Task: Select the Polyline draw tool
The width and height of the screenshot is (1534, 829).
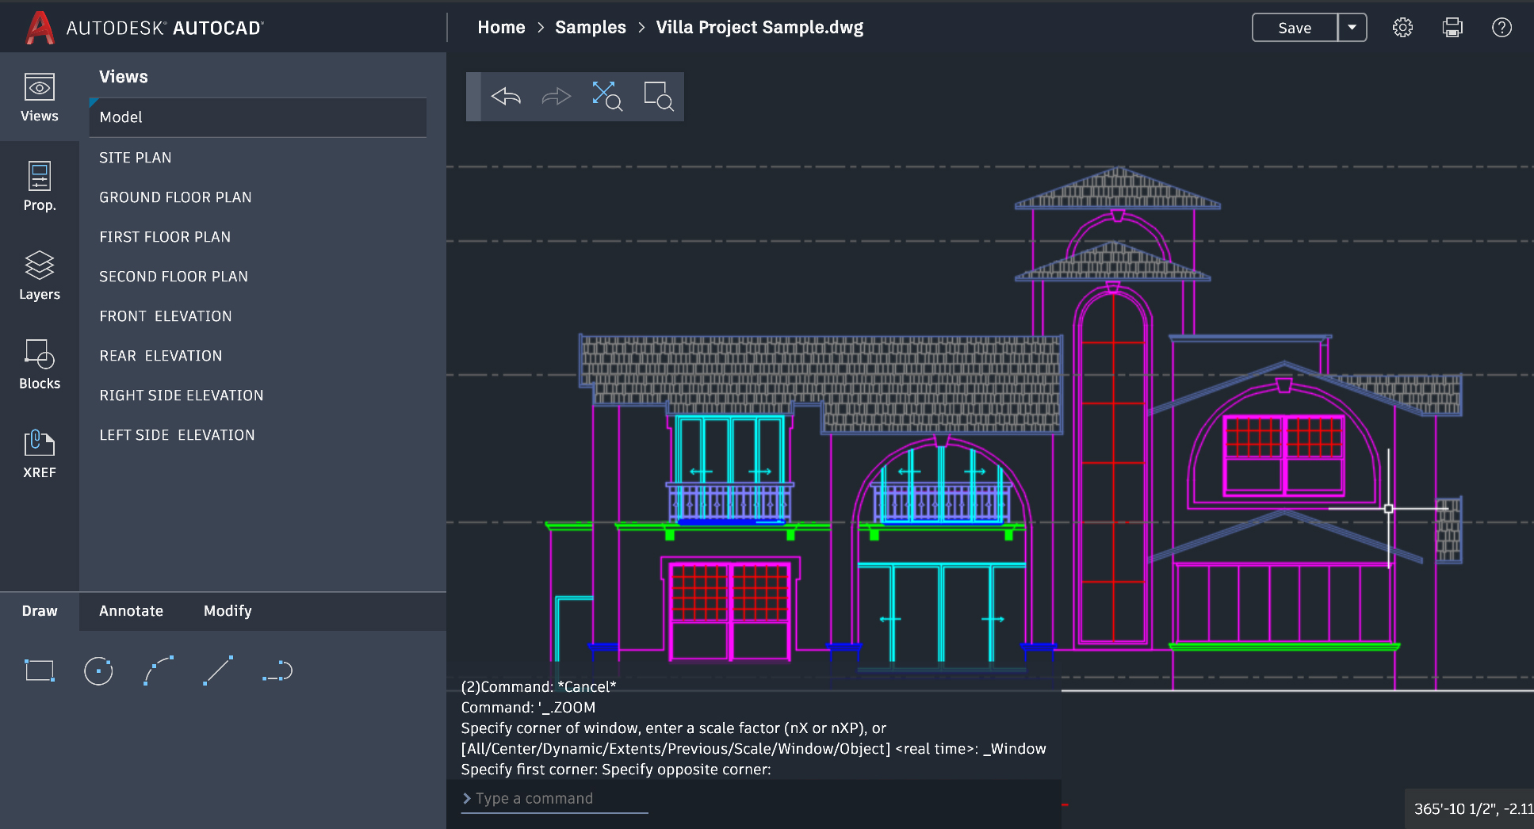Action: coord(277,670)
